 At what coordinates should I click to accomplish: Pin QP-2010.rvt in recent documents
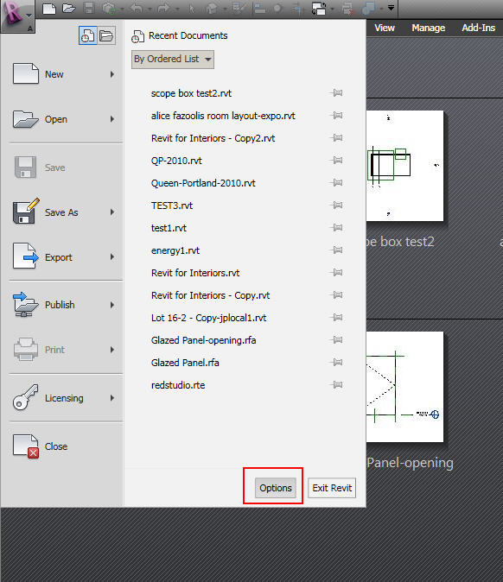[x=336, y=160]
